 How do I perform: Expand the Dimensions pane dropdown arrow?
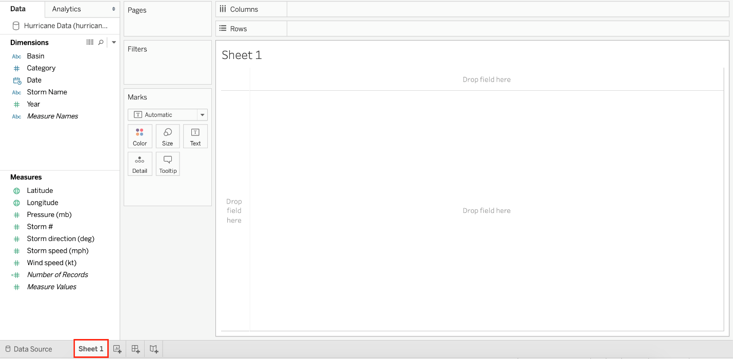click(114, 43)
